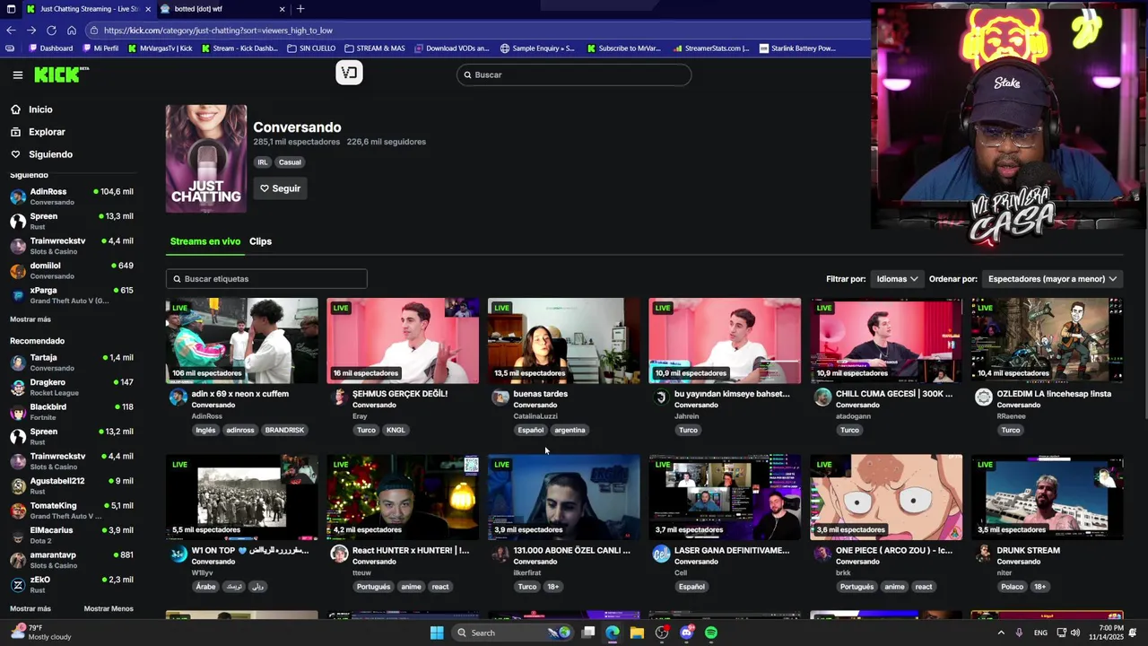Click the Siguiendo heart icon
The width and height of the screenshot is (1148, 646).
pos(15,154)
